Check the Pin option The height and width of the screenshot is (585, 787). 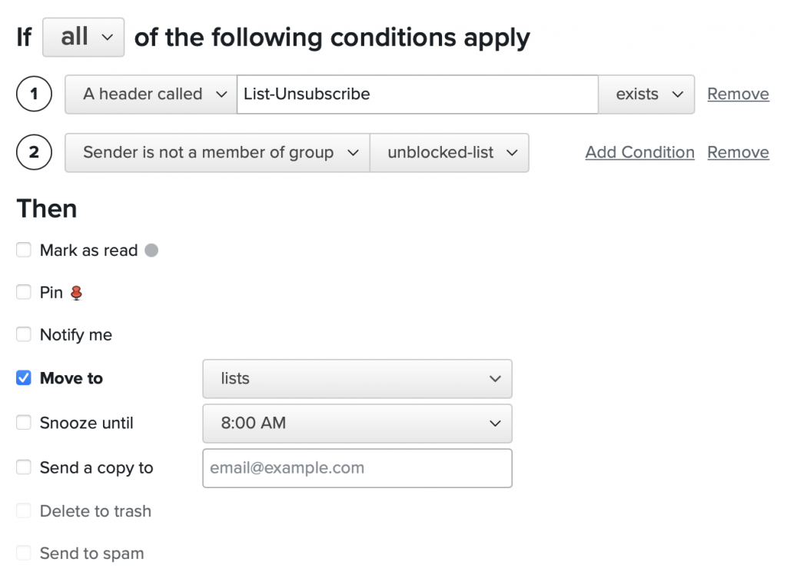24,292
